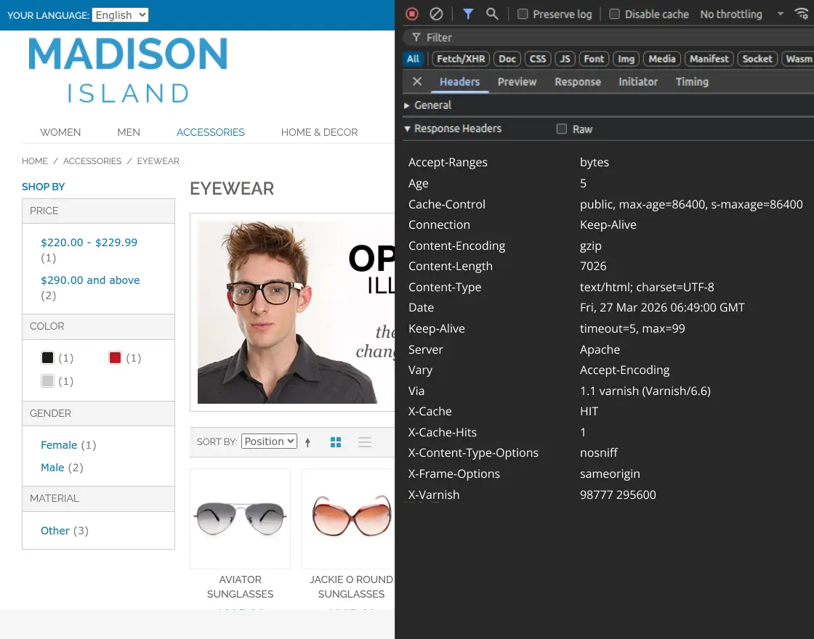Select the red color swatch filter
The height and width of the screenshot is (639, 814).
click(115, 358)
